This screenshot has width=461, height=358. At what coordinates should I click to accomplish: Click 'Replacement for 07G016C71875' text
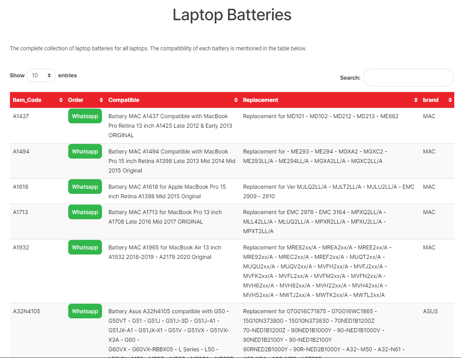click(324, 333)
